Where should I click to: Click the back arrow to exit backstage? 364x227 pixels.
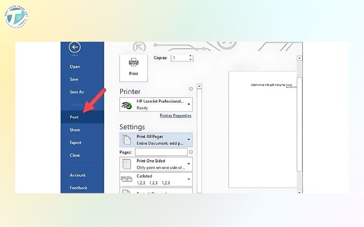click(x=75, y=47)
